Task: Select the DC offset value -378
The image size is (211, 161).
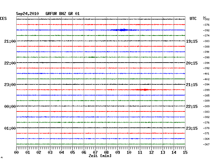Action: (206, 128)
